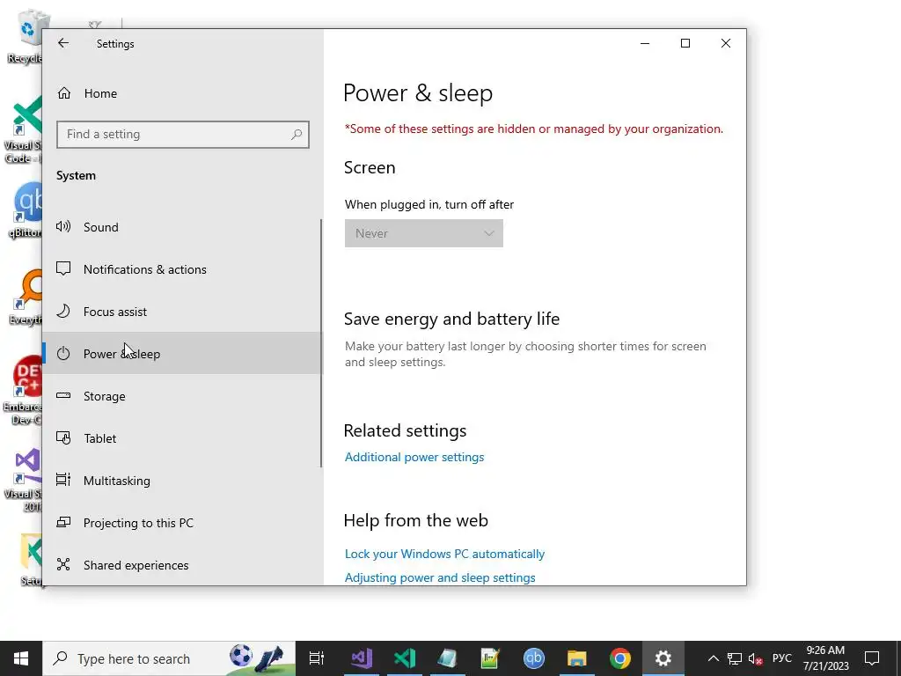Open Visual Studio Code from the taskbar
The image size is (901, 676).
pos(405,658)
